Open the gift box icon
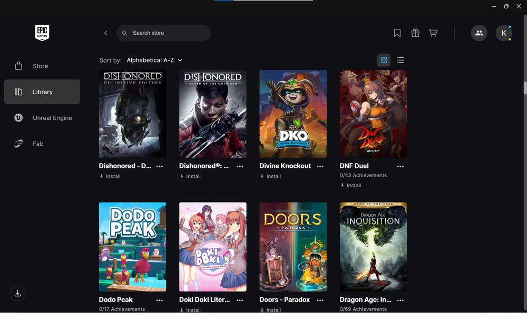Viewport: 527px width, 313px height. tap(415, 33)
